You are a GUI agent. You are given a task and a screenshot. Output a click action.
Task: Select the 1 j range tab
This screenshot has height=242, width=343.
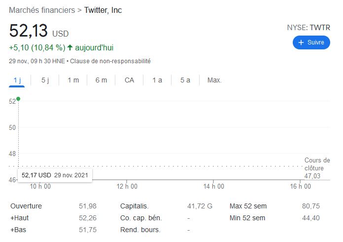tap(17, 80)
